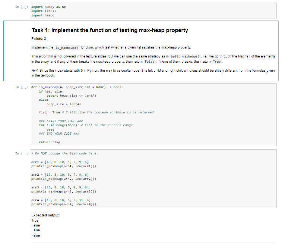282x244 pixels.
Task: Click inside the is_maxheap function code cell
Action: click(x=153, y=115)
